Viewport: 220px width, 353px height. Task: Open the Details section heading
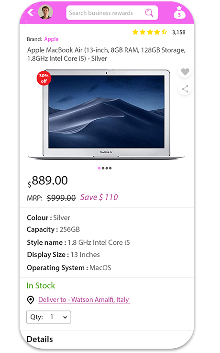click(x=40, y=339)
